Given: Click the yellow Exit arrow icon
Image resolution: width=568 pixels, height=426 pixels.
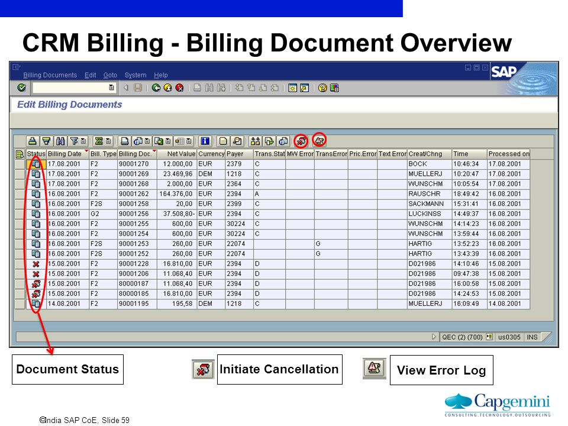Looking at the screenshot, I should click(x=167, y=88).
